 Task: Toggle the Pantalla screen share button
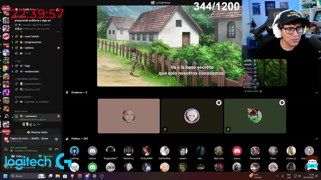(x=46, y=156)
